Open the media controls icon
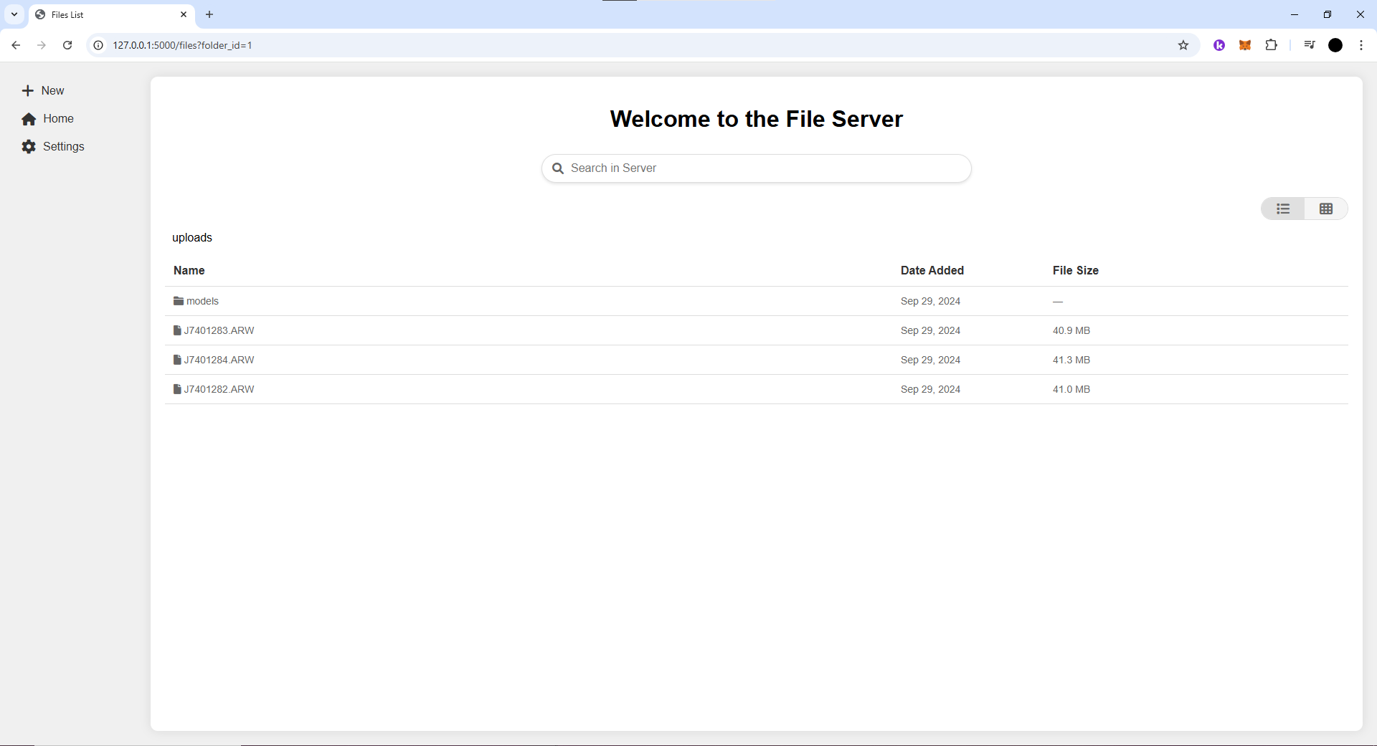The width and height of the screenshot is (1377, 746). pyautogui.click(x=1309, y=45)
